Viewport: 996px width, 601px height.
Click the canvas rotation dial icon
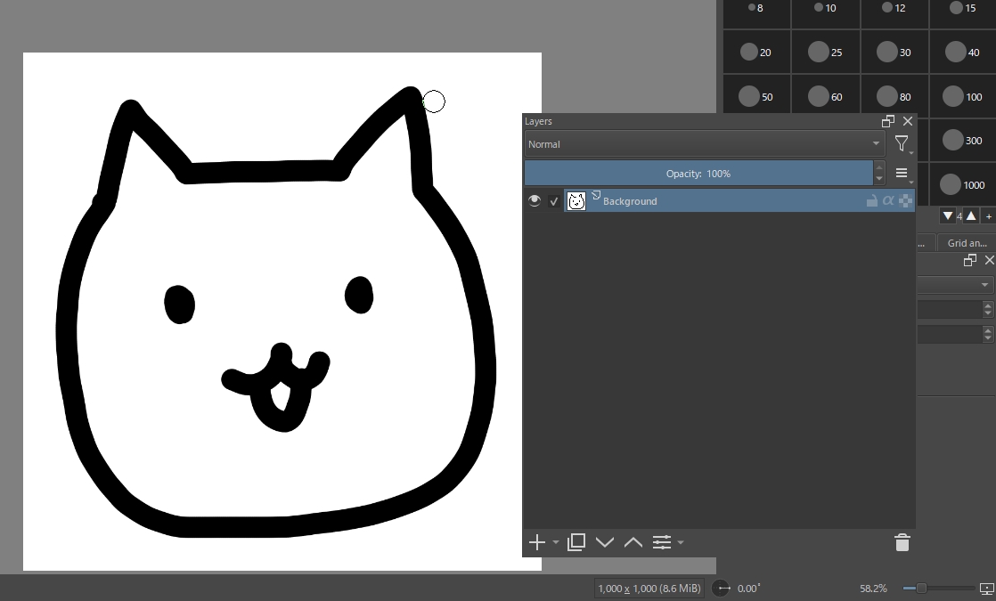click(723, 589)
